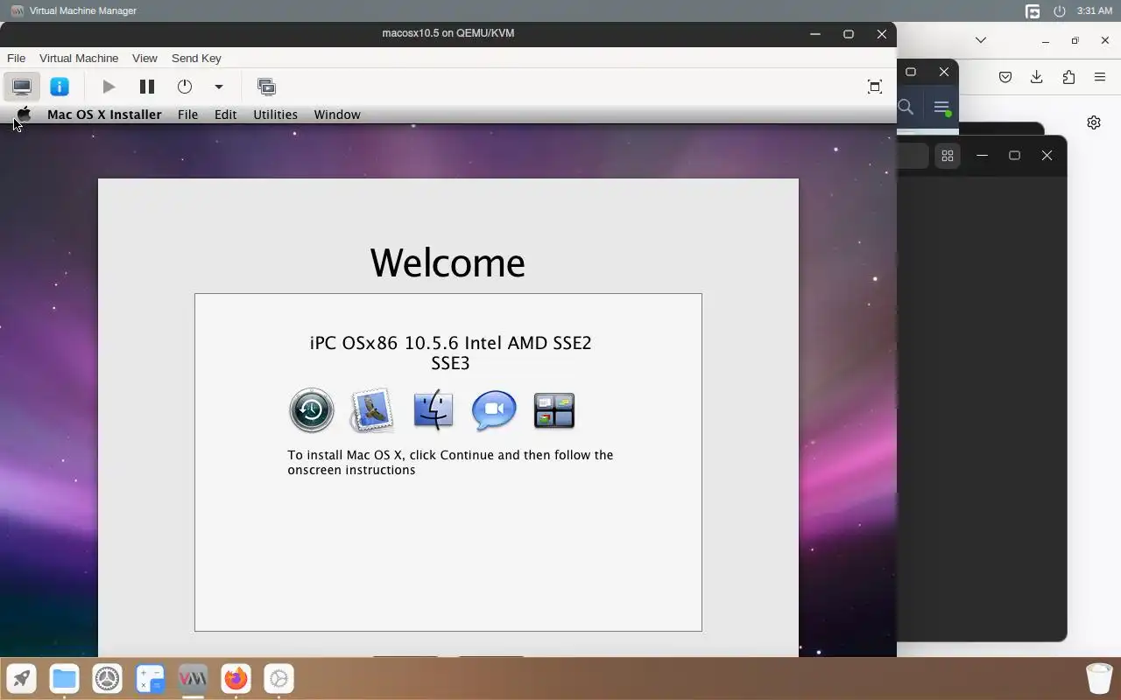Open the Send Key menu
Viewport: 1121px width, 700px height.
(x=196, y=58)
